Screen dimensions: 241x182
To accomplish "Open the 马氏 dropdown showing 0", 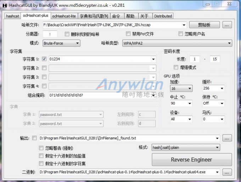I will [x=213, y=119].
